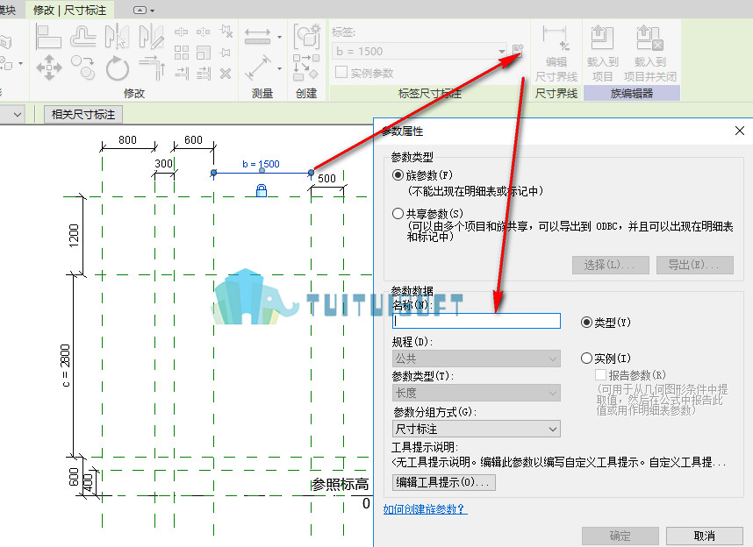Activate the Move tool
This screenshot has width=753, height=547.
[49, 67]
